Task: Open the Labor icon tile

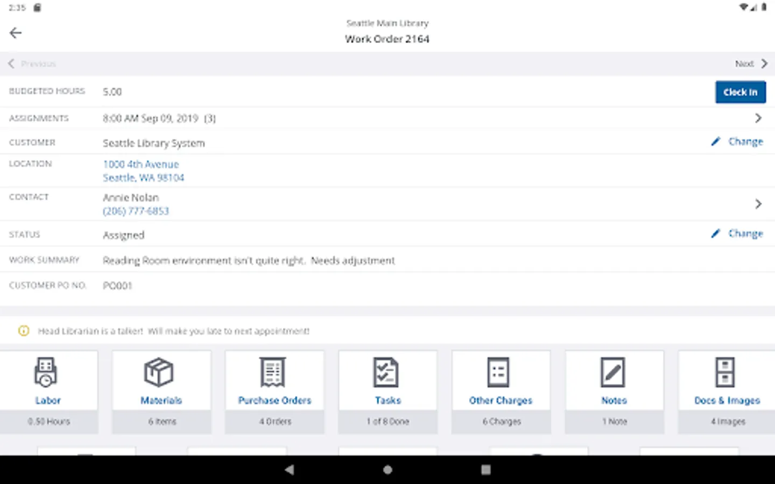Action: [x=46, y=372]
